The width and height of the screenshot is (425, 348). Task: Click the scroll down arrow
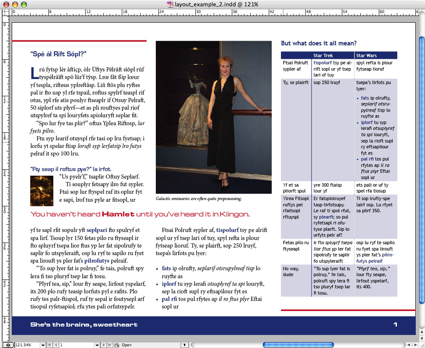[x=422, y=338]
